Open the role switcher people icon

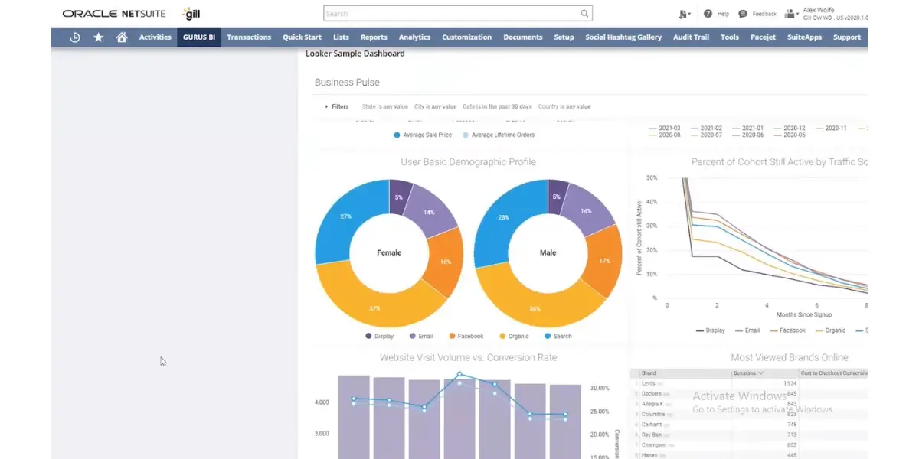[x=791, y=14]
